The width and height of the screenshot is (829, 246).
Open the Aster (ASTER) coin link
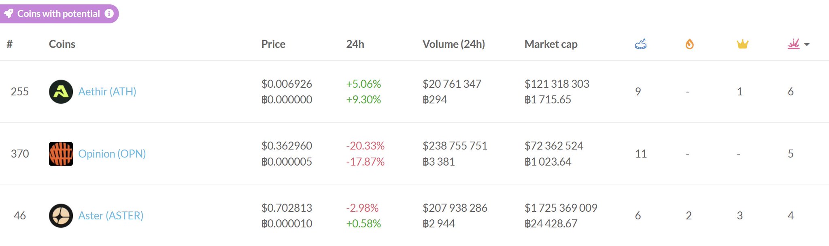[111, 216]
